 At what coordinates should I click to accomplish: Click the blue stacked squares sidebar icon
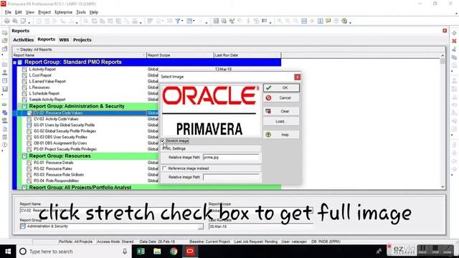pyautogui.click(x=5, y=113)
